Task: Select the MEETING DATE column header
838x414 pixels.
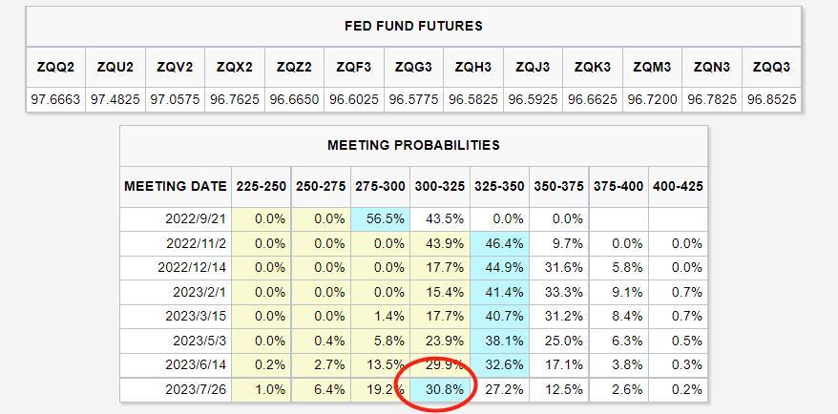Action: point(176,186)
